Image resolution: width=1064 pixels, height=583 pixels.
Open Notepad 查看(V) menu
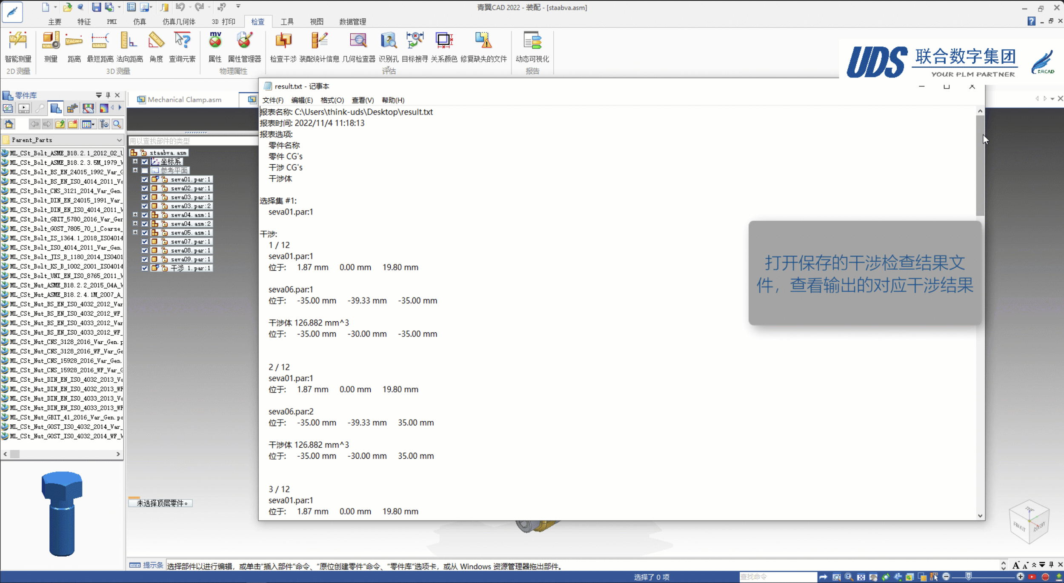[363, 100]
